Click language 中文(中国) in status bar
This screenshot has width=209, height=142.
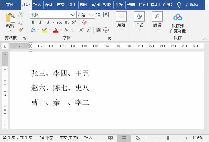(x=69, y=138)
